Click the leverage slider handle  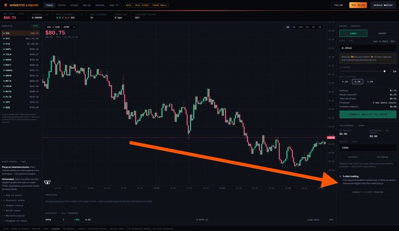pos(384,72)
